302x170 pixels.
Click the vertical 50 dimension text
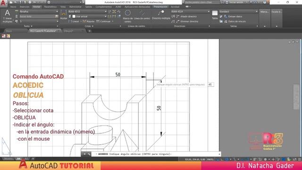click(159, 108)
